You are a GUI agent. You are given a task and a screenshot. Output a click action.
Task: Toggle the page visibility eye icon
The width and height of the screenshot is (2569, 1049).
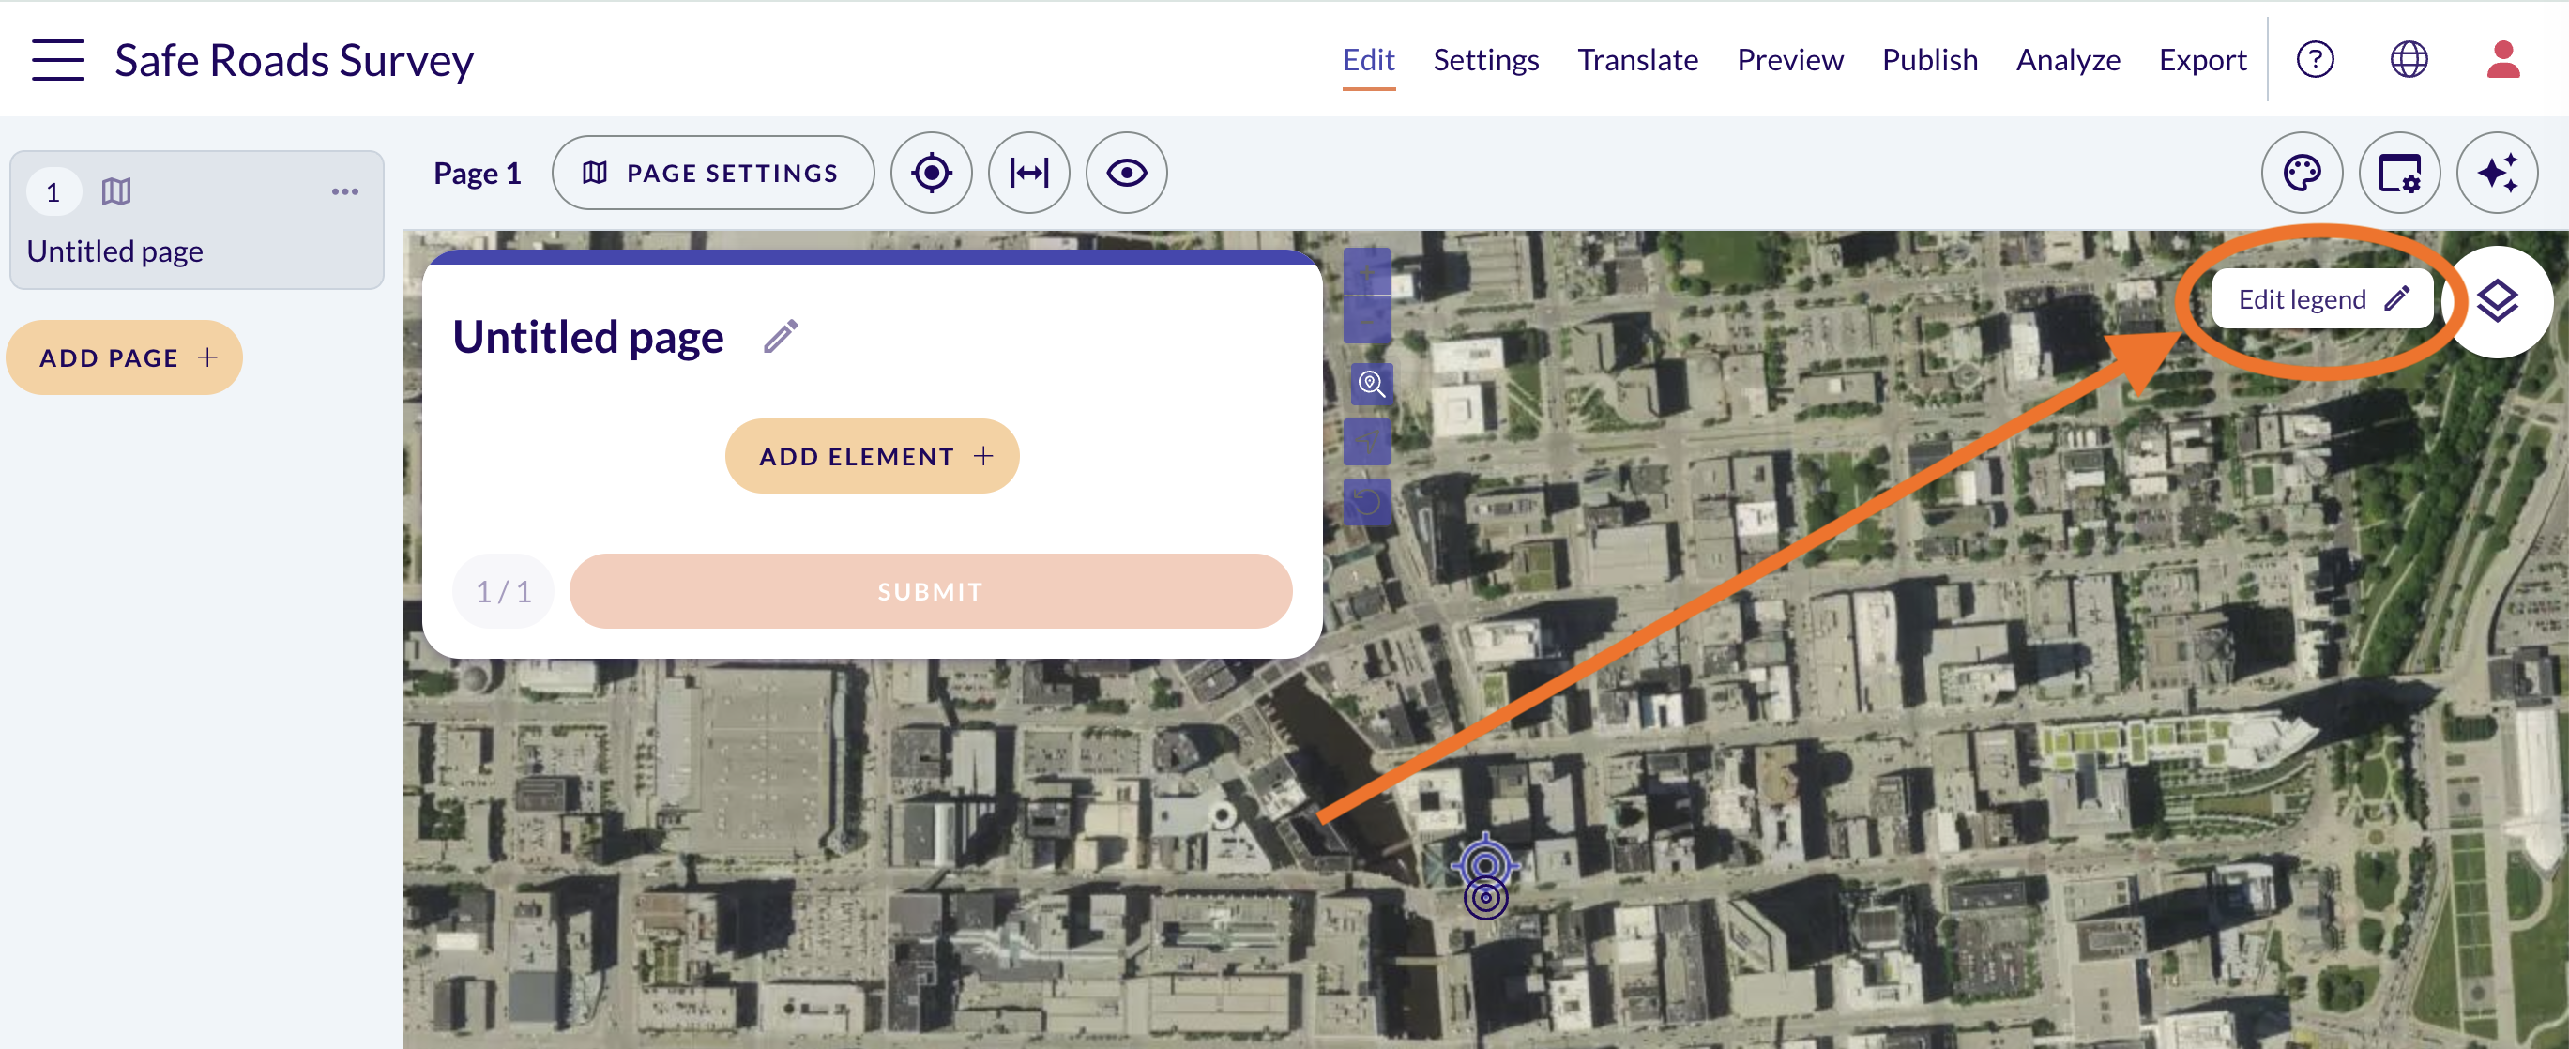(1126, 173)
